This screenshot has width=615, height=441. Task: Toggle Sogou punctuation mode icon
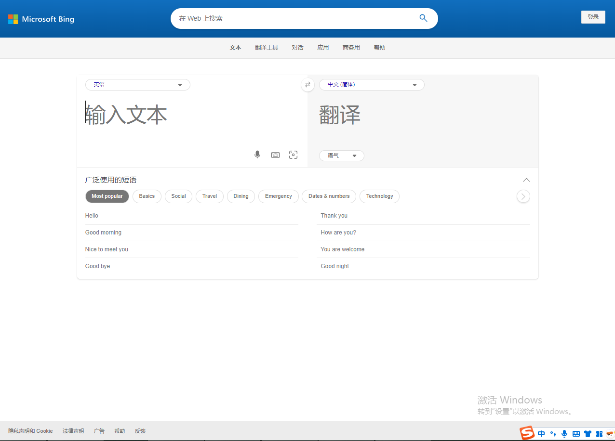[x=553, y=434]
